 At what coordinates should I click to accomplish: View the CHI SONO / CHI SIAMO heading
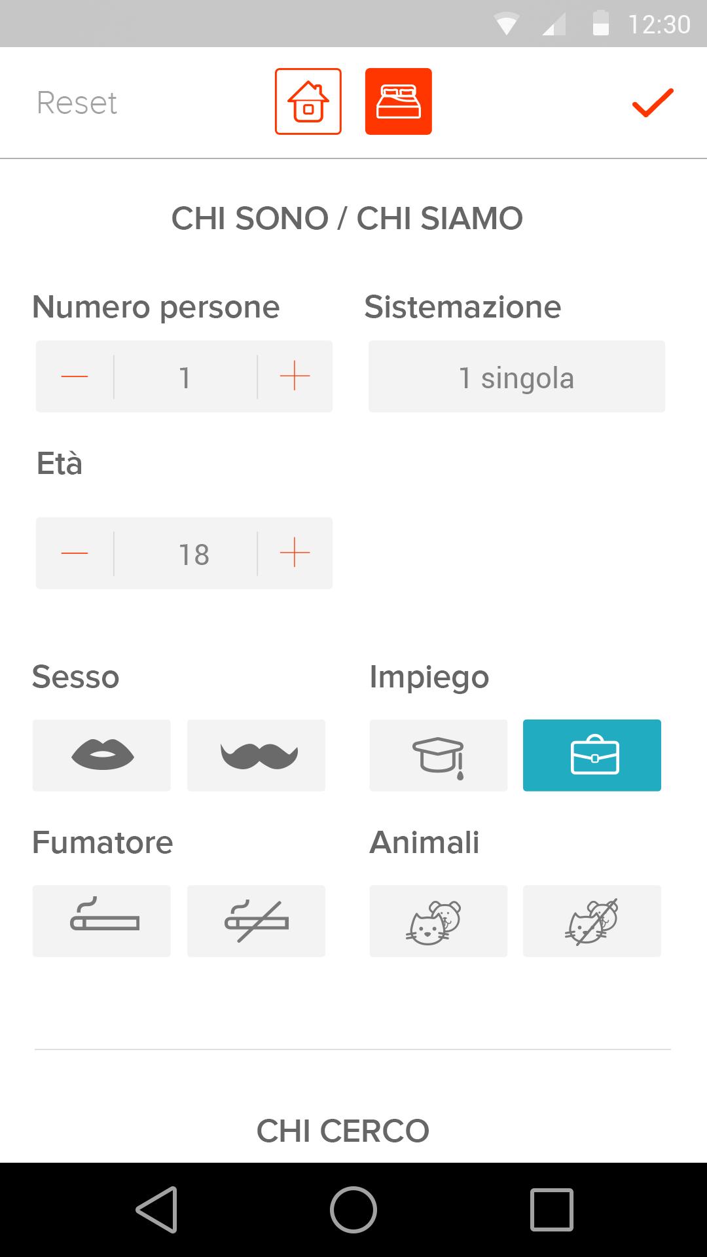pyautogui.click(x=346, y=219)
